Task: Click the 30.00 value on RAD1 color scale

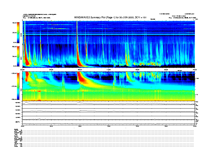Action: tap(14, 56)
